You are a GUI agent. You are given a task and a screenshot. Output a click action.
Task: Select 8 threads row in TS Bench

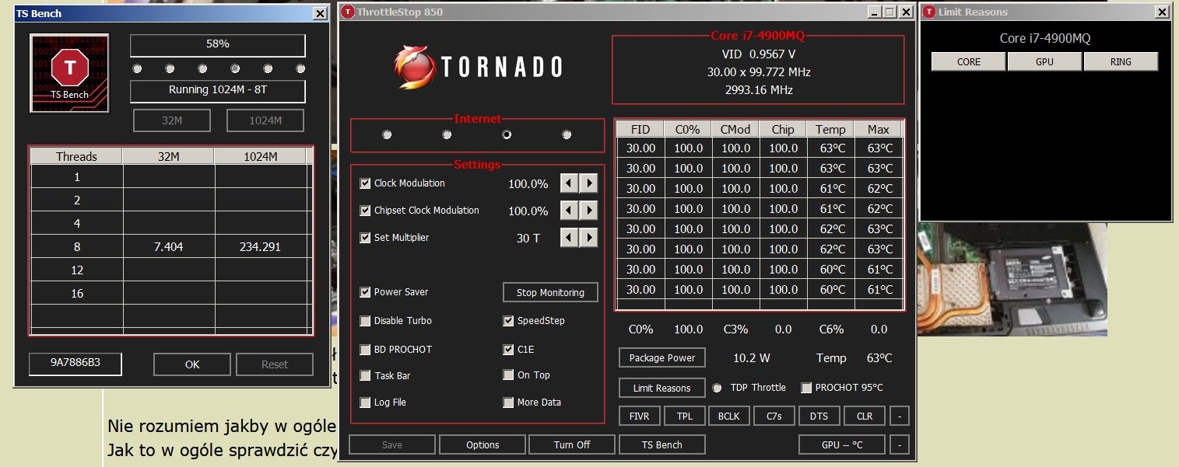pyautogui.click(x=171, y=247)
